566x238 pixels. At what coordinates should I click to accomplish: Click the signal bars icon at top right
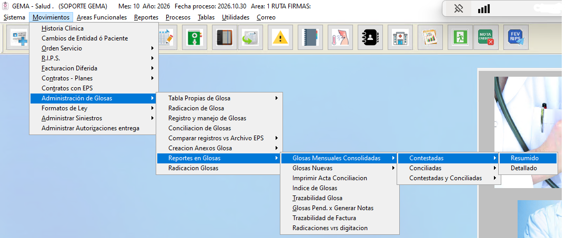[484, 8]
